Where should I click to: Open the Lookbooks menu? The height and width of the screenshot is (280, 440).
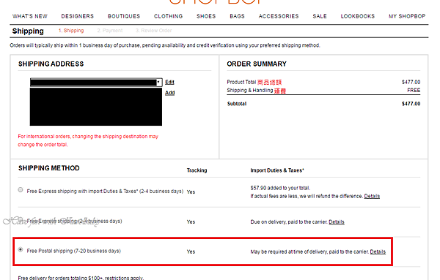(358, 16)
